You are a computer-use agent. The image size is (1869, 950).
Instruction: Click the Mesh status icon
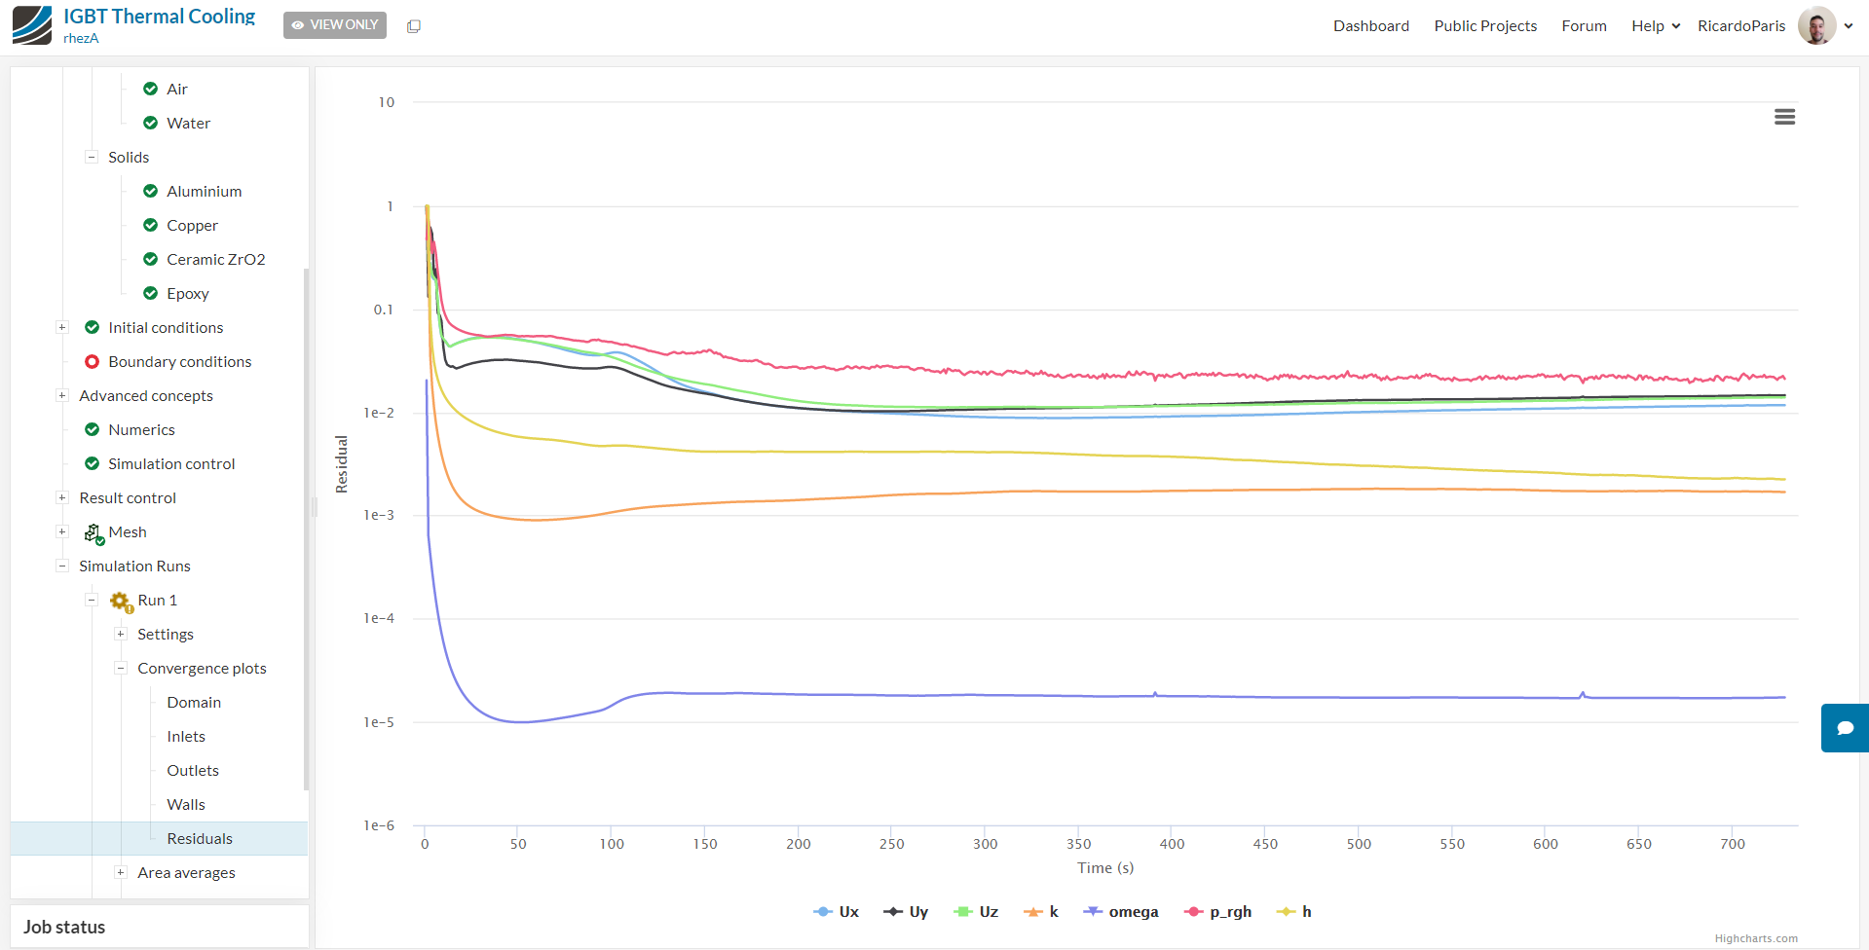(x=93, y=532)
